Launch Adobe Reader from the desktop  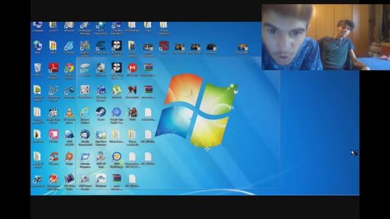click(54, 71)
